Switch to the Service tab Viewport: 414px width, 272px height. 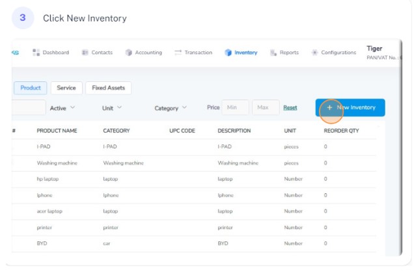click(x=66, y=88)
